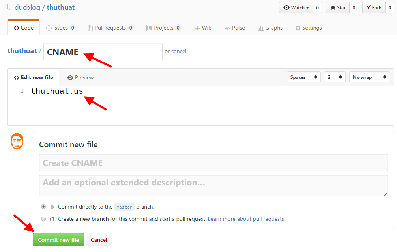Focus the Create CNAME commit message field
The height and width of the screenshot is (252, 397).
point(213,162)
